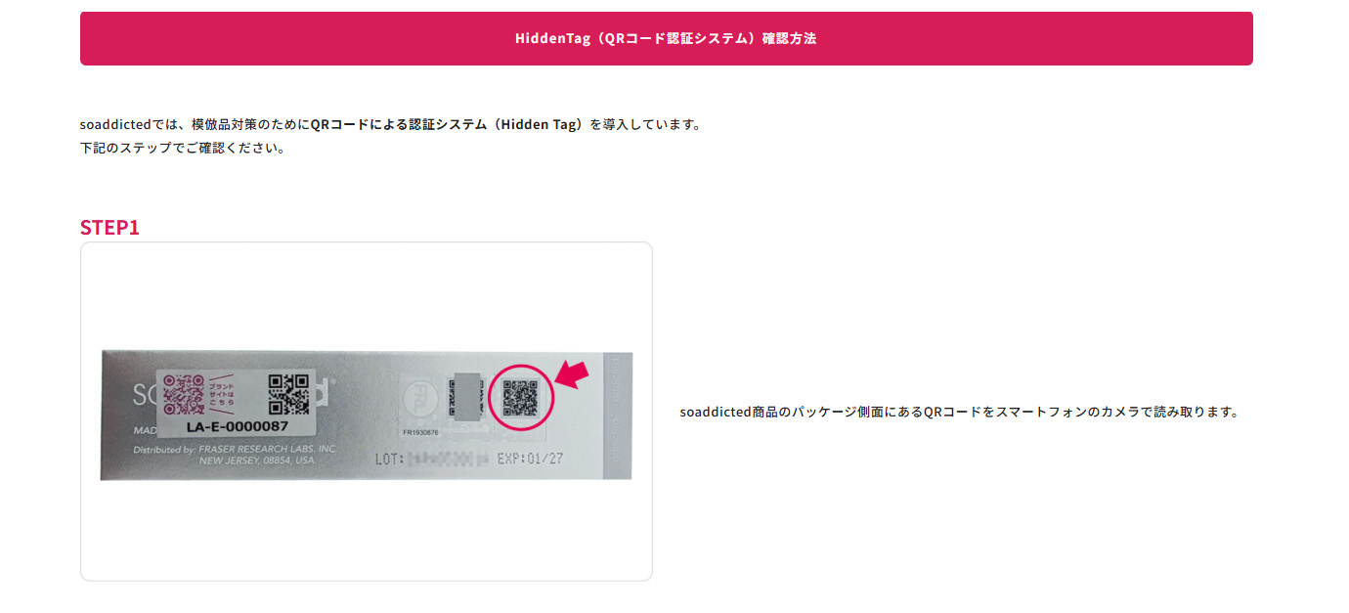This screenshot has width=1349, height=613.
Task: Click the pink HiddenTag確認方法 header banner
Action: pyautogui.click(x=666, y=38)
